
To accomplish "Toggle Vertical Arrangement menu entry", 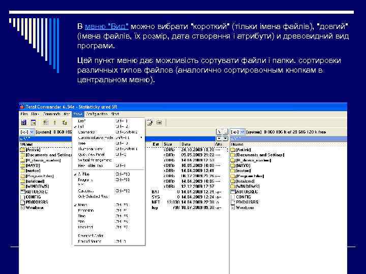I will (x=109, y=160).
